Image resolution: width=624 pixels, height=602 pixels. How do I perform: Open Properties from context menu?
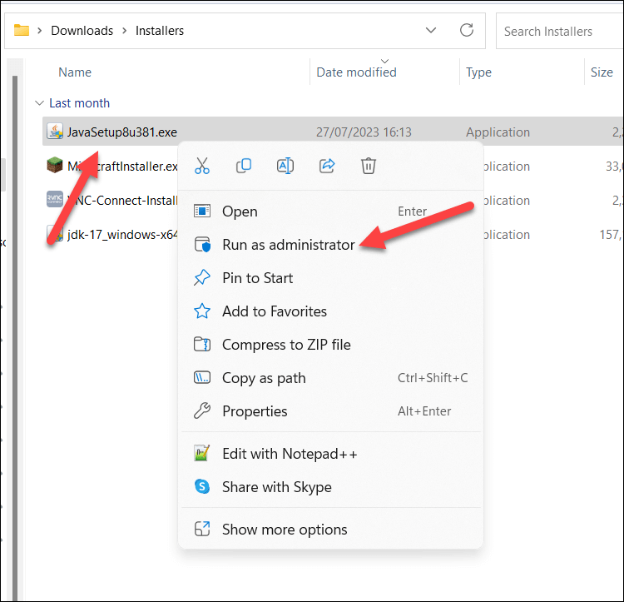coord(330,410)
